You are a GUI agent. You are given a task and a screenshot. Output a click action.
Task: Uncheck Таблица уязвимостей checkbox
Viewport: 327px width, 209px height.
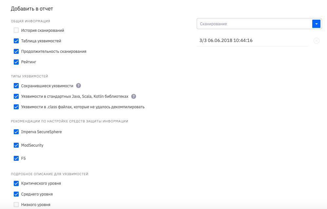point(16,41)
